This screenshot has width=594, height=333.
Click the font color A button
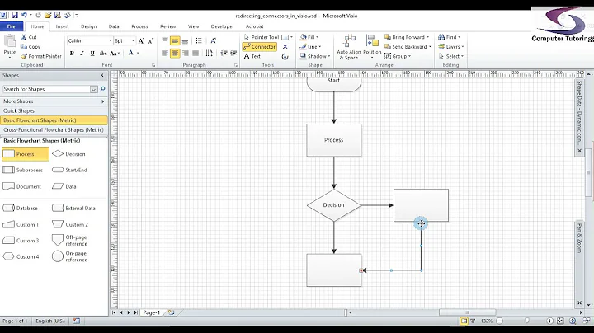click(x=131, y=54)
